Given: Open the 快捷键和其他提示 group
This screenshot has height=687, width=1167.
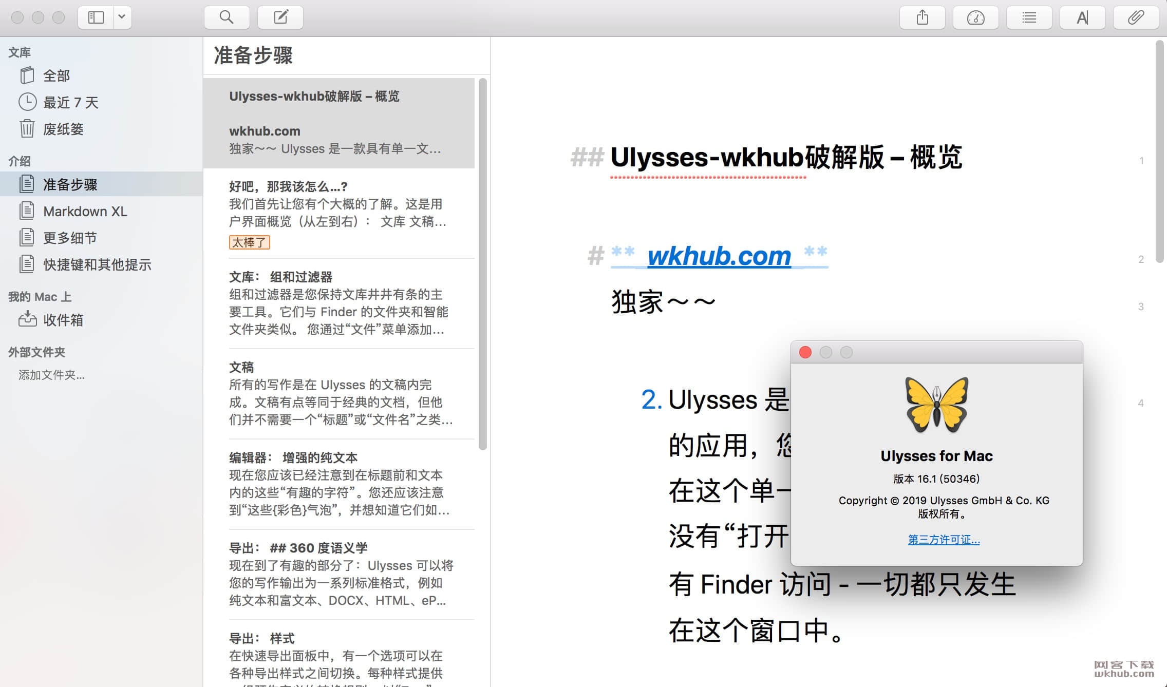Looking at the screenshot, I should coord(101,264).
